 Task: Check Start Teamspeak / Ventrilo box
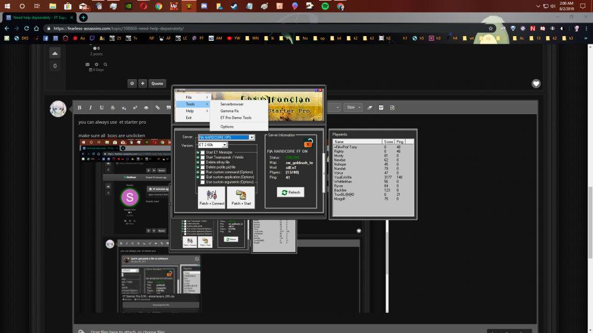203,157
